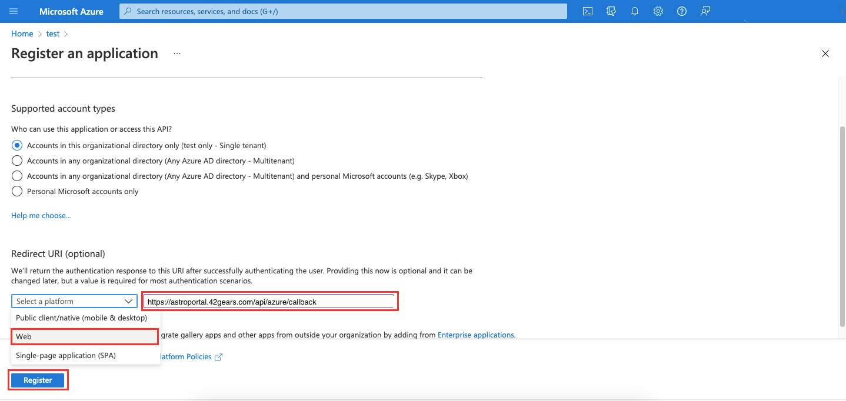Open portal settings gear
Viewport: 846px width, 401px height.
(658, 11)
